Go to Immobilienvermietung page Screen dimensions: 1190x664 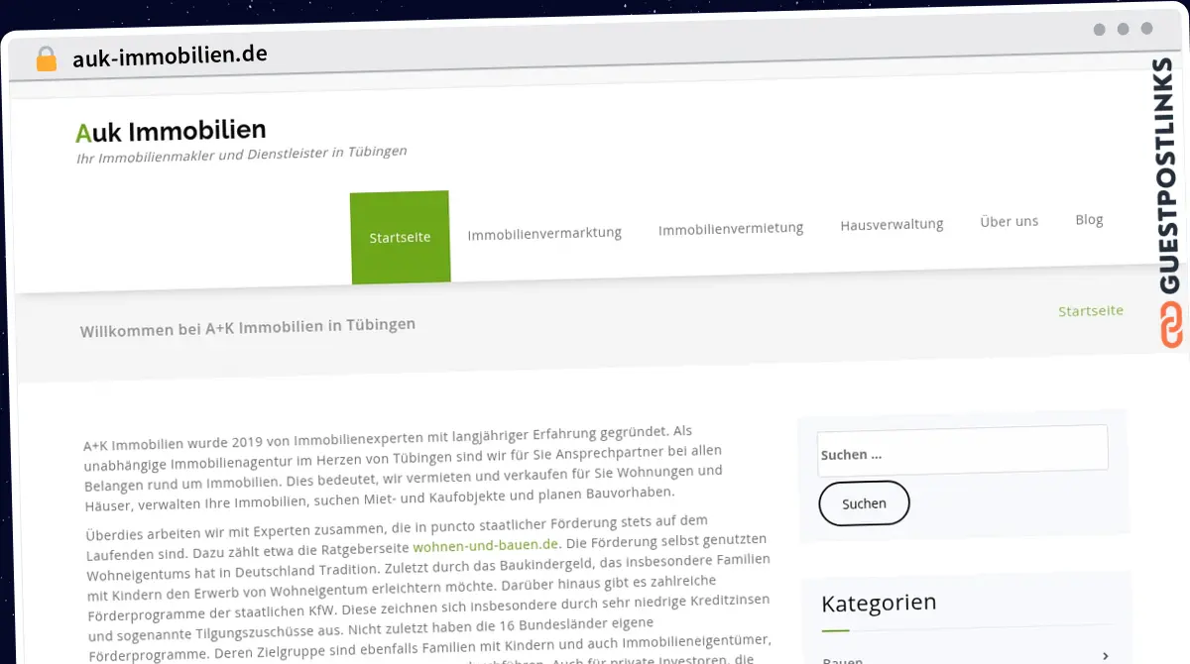tap(731, 229)
